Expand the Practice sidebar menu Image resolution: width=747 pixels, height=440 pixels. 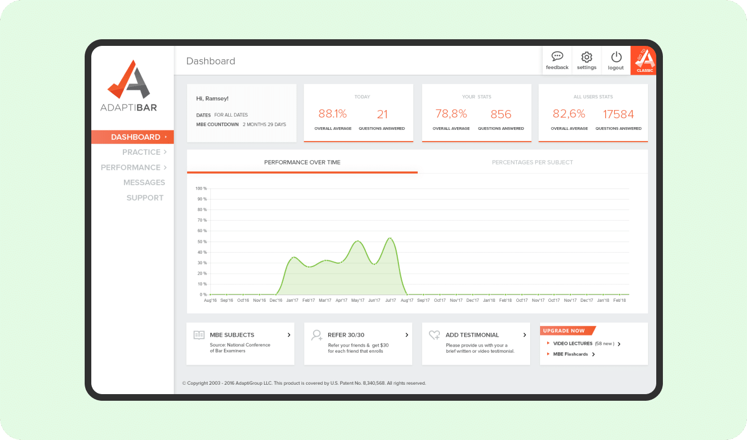pyautogui.click(x=144, y=152)
